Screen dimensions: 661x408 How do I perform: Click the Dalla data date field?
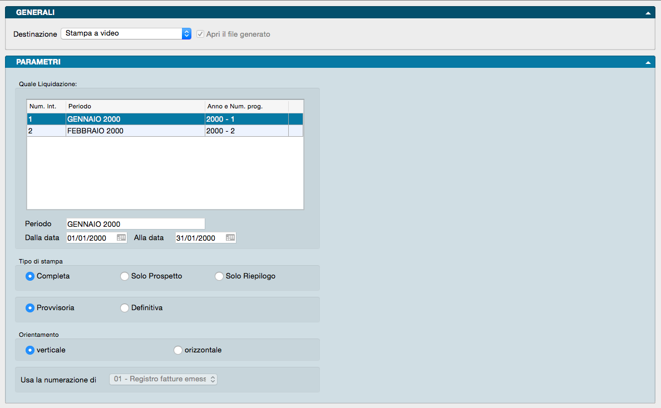tap(90, 238)
